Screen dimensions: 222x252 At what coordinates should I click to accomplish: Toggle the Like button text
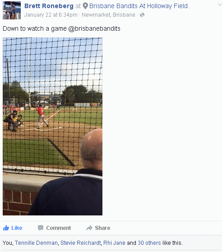click(x=17, y=228)
